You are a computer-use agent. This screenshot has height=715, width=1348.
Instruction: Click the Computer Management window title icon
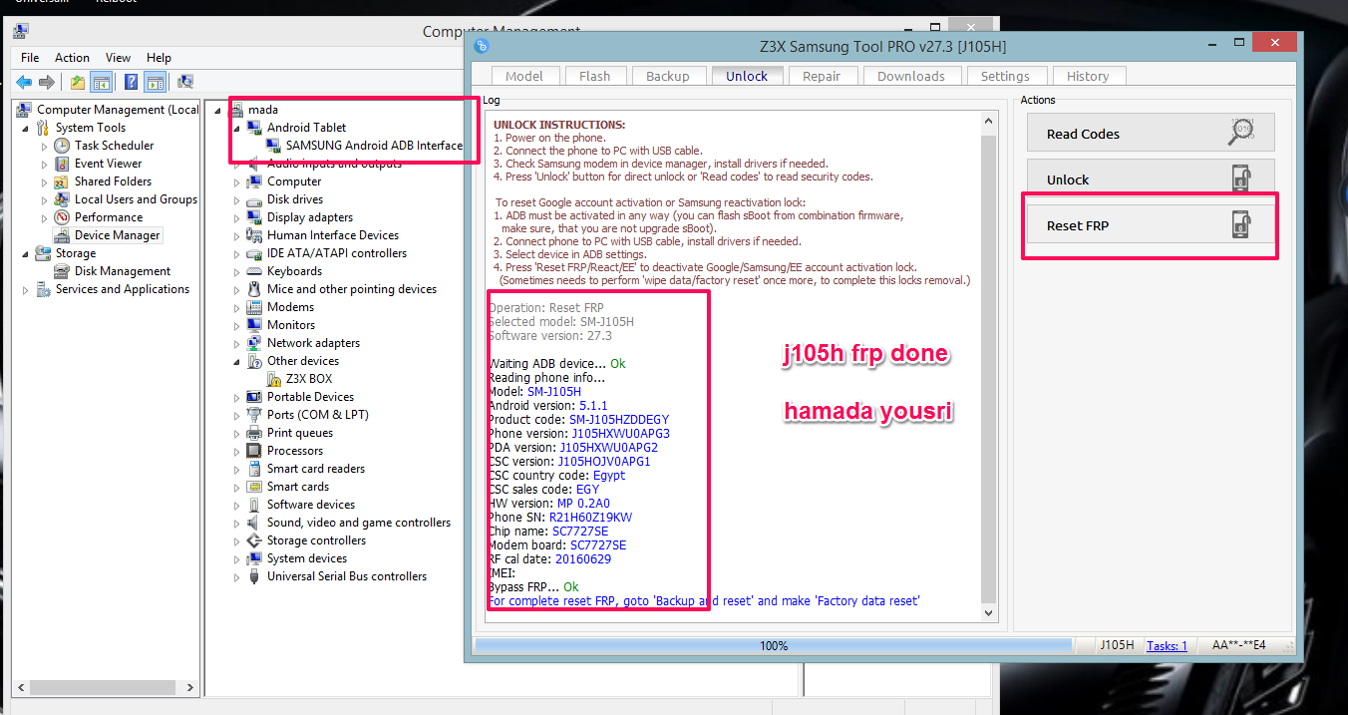(x=21, y=32)
